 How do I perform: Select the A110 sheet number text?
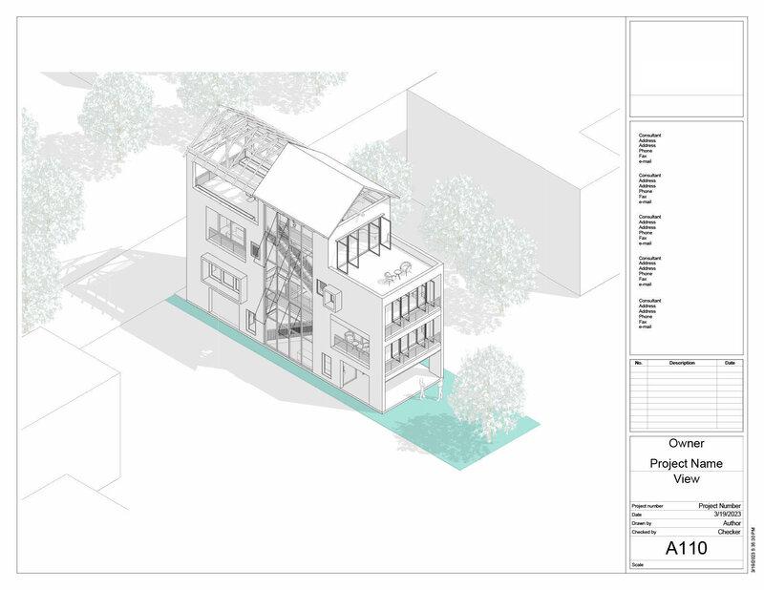[x=686, y=548]
